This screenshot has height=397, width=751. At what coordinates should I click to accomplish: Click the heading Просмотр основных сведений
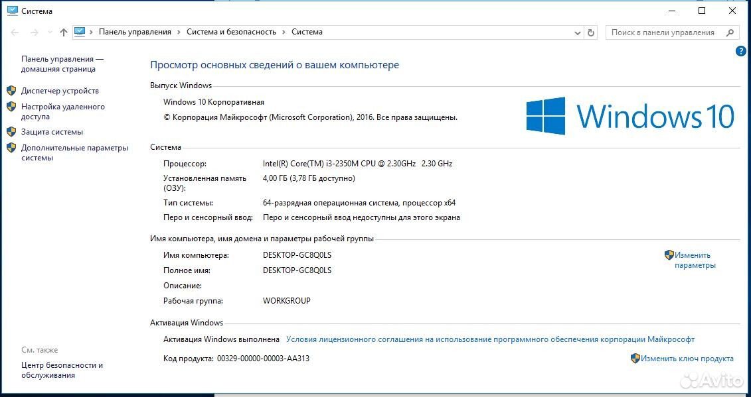(x=274, y=65)
